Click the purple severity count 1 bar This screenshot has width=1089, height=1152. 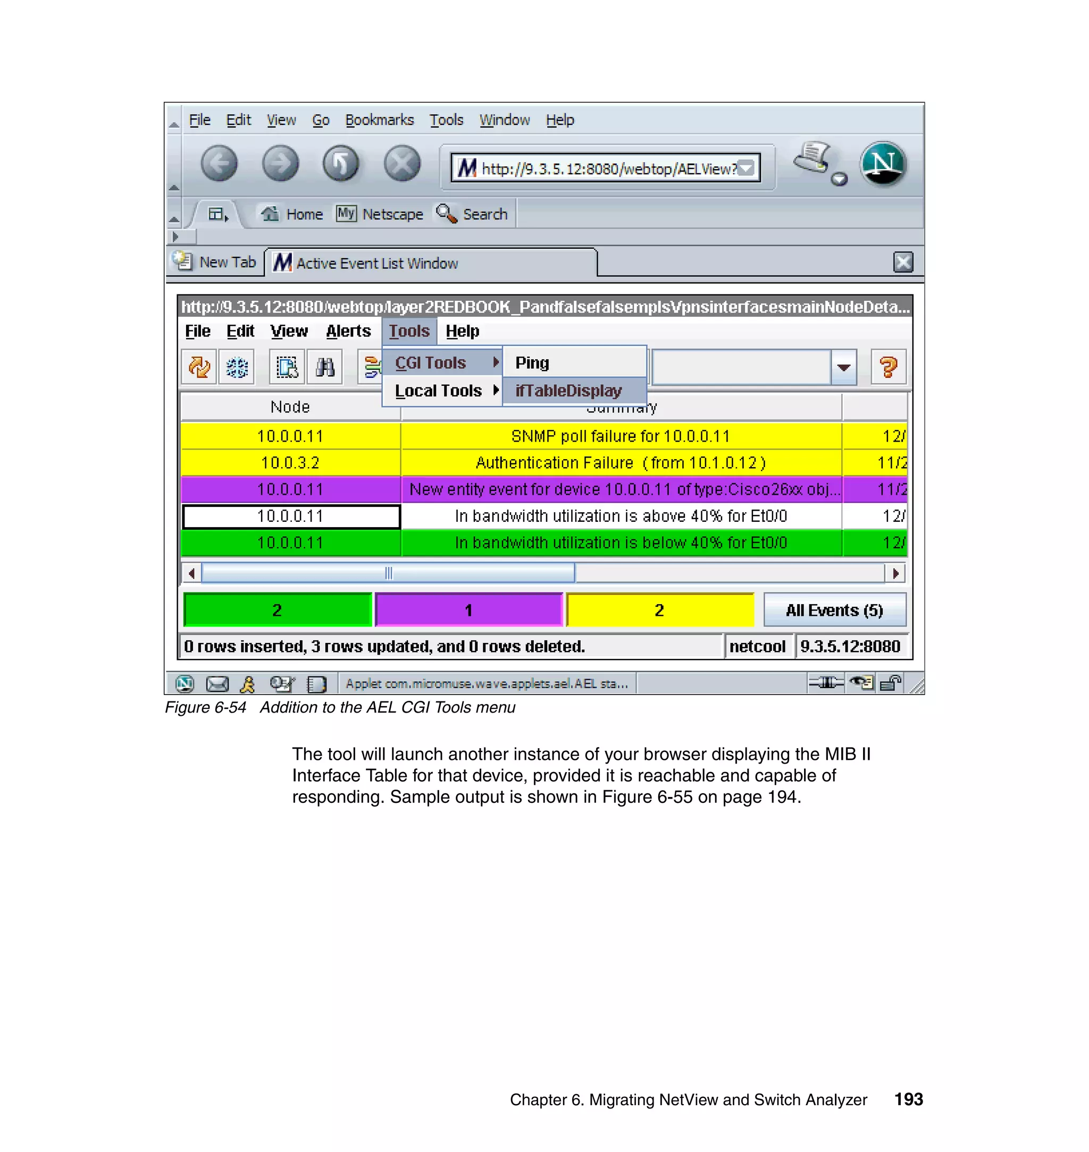coord(469,609)
